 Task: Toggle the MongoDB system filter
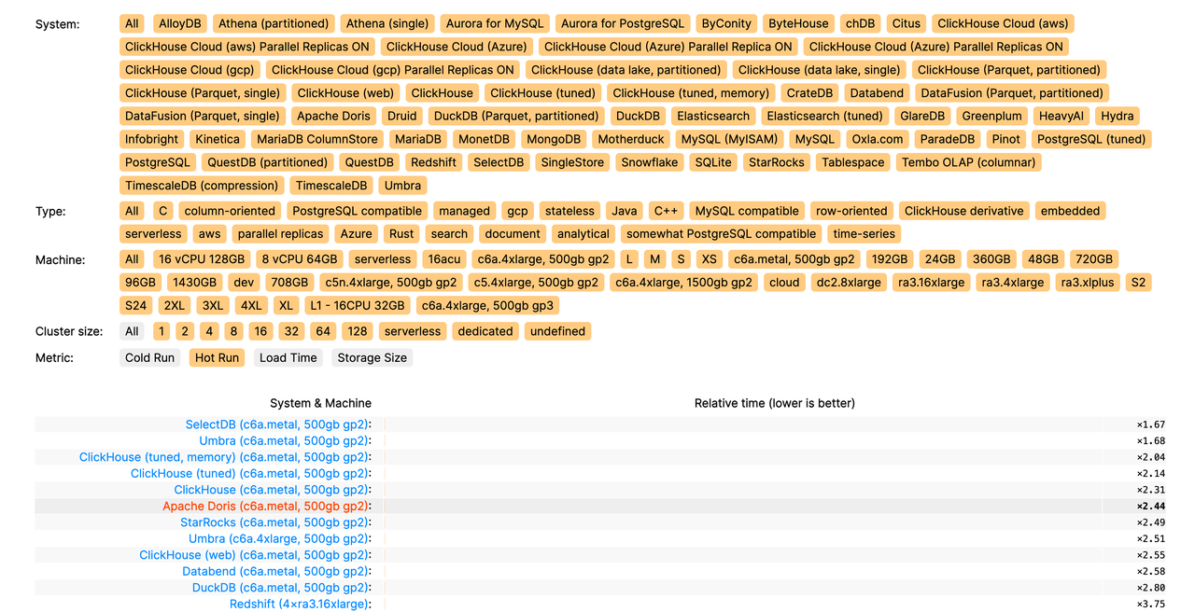pyautogui.click(x=554, y=139)
